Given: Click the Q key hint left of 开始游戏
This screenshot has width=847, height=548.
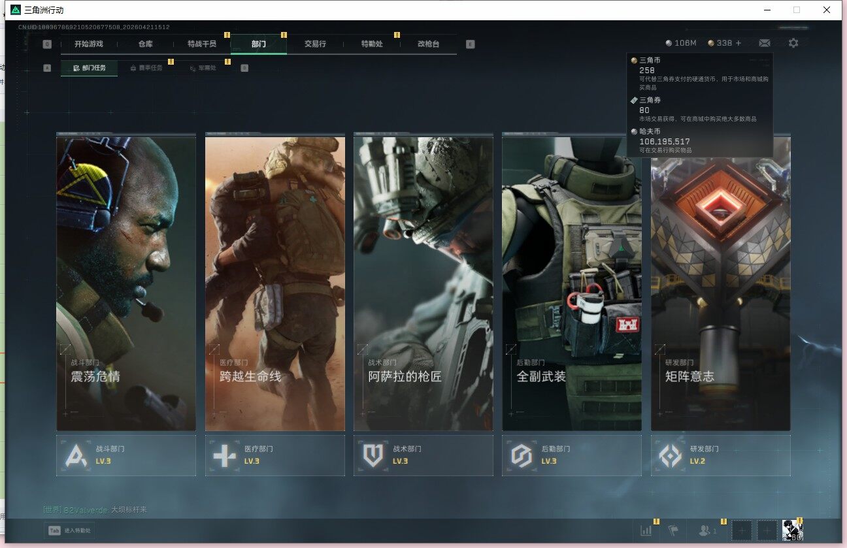Looking at the screenshot, I should pos(47,44).
